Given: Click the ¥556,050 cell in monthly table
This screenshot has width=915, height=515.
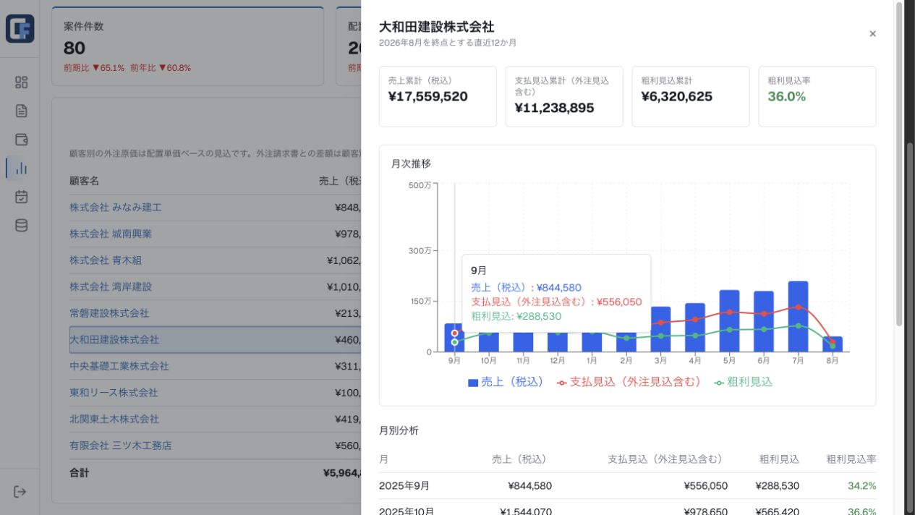Looking at the screenshot, I should (x=706, y=486).
